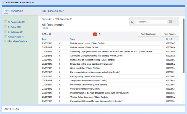Click NOTEID column header
This screenshot has height=114, width=187.
169,39
